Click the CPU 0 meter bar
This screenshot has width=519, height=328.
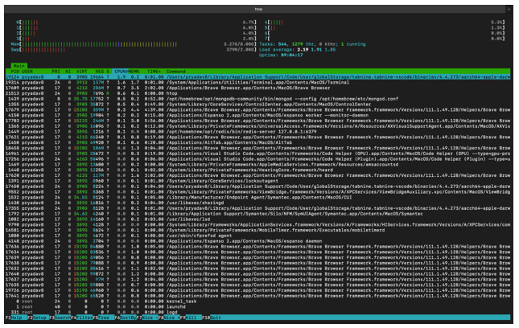136,23
